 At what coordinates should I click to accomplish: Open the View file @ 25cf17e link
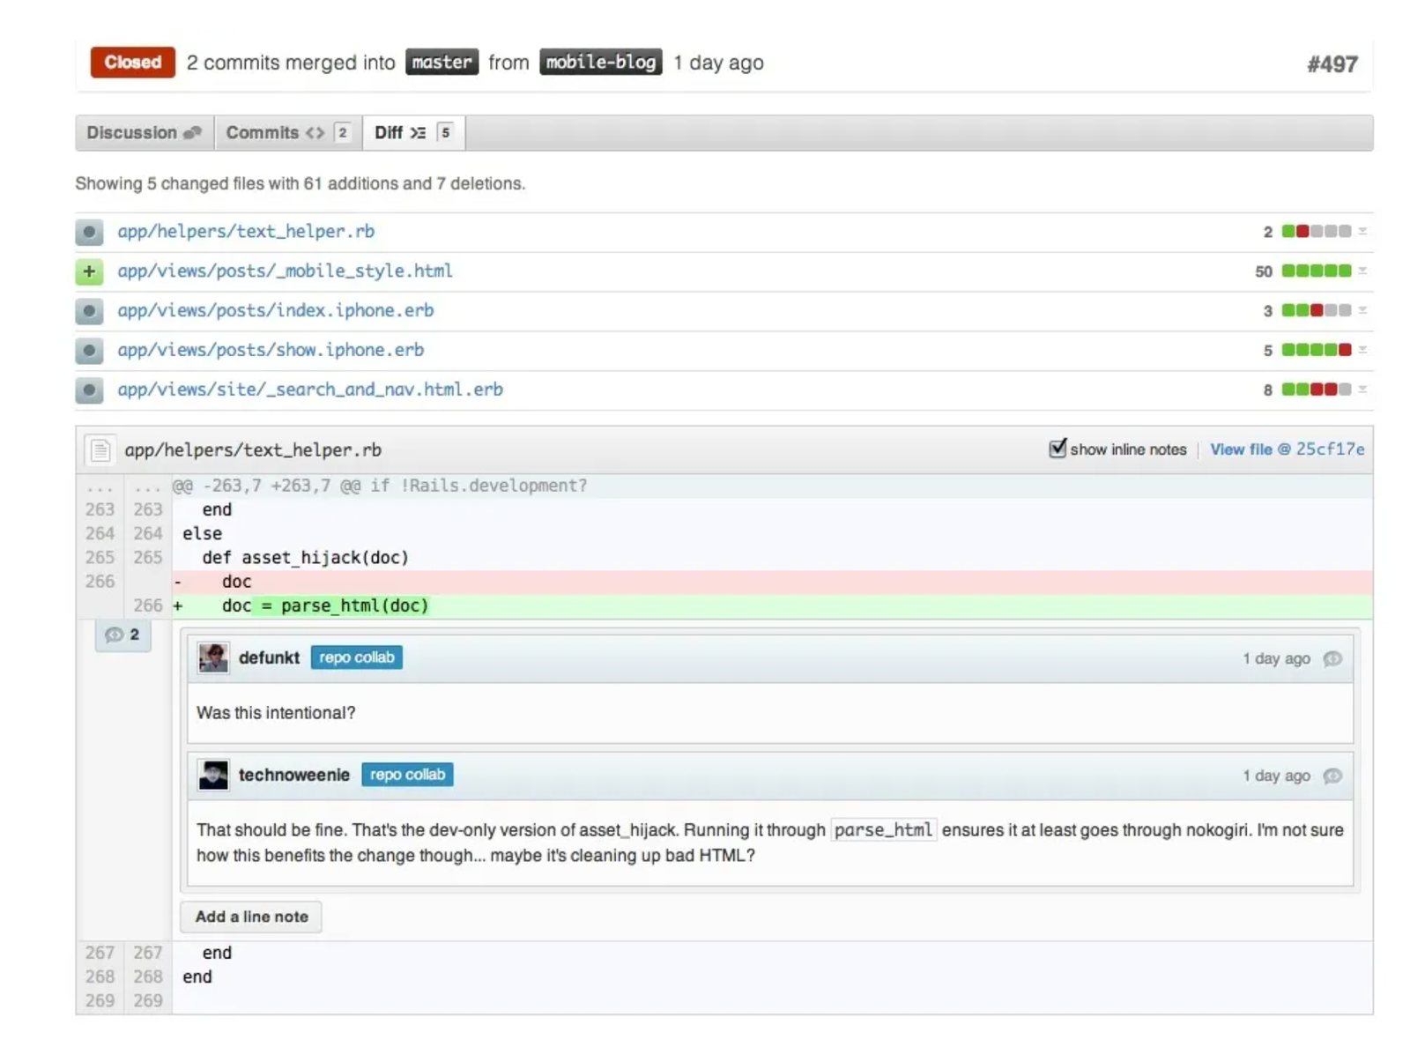click(x=1287, y=449)
